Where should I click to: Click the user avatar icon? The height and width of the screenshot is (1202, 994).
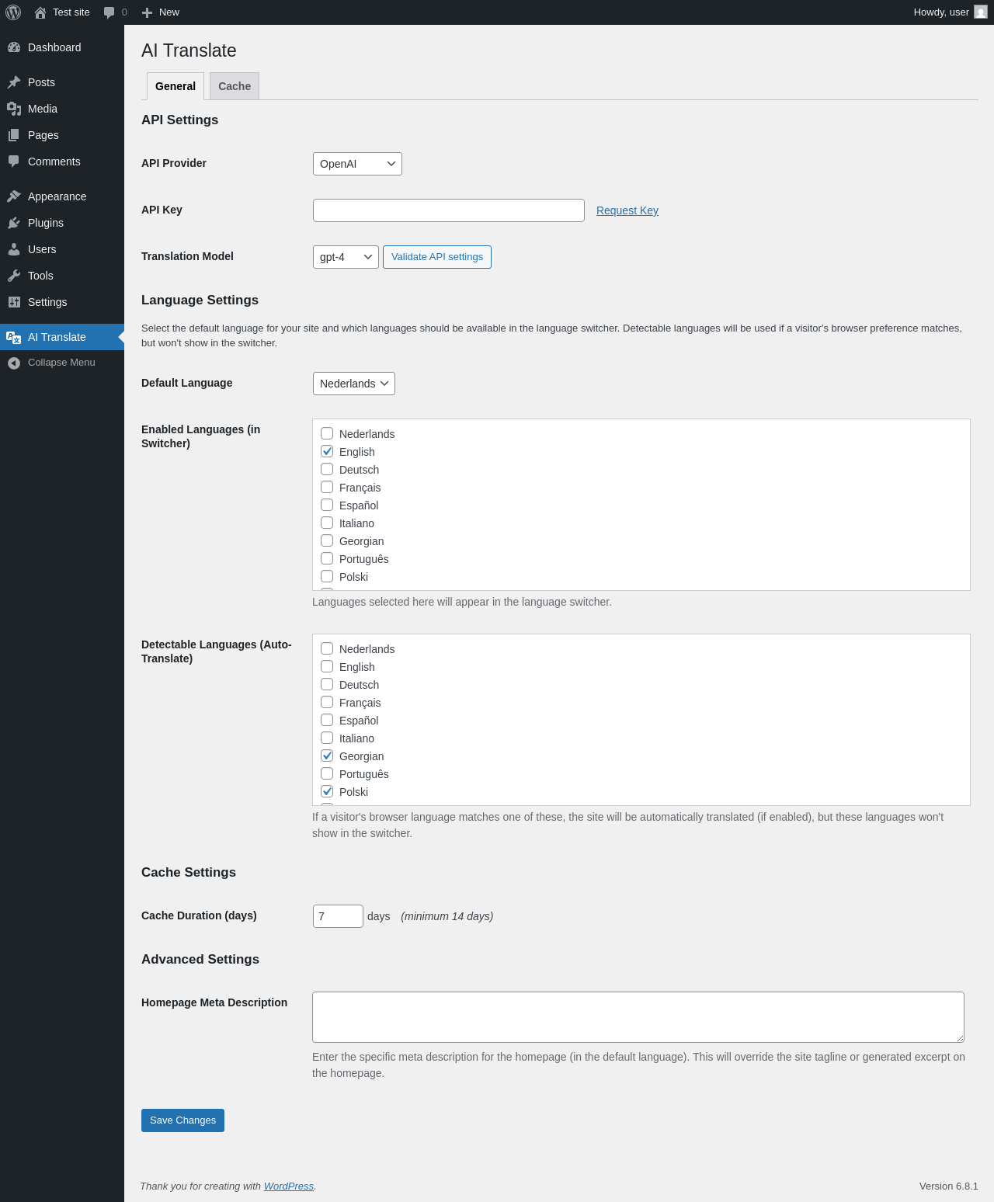pos(981,12)
